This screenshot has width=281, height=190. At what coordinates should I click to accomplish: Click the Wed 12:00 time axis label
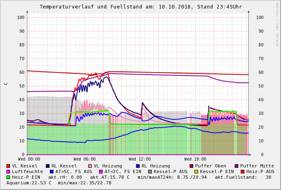click(x=140, y=159)
